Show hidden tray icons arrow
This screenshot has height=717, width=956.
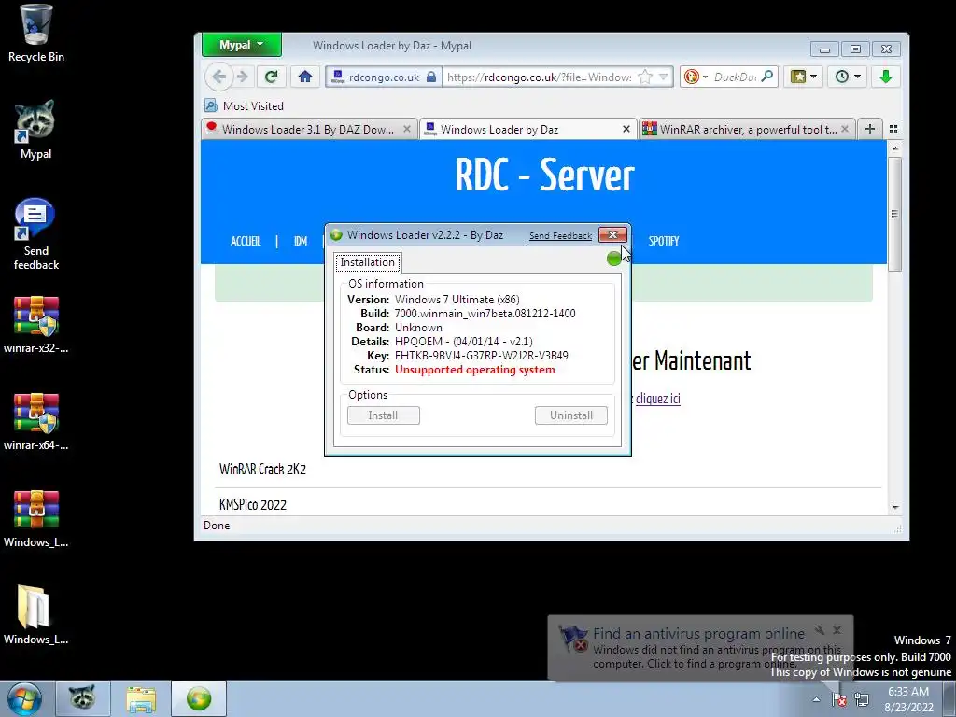coord(816,699)
